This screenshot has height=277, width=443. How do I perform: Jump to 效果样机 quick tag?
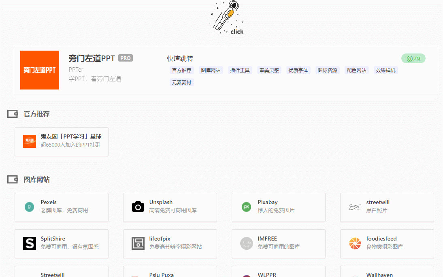tap(385, 70)
